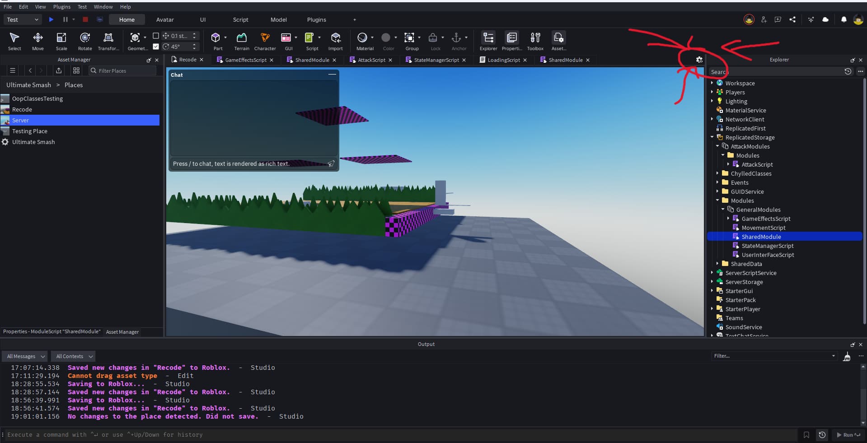
Task: Select the Places breadcrumb link
Action: (74, 85)
